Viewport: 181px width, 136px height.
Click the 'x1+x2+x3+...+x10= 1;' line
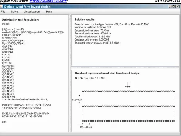25,99
